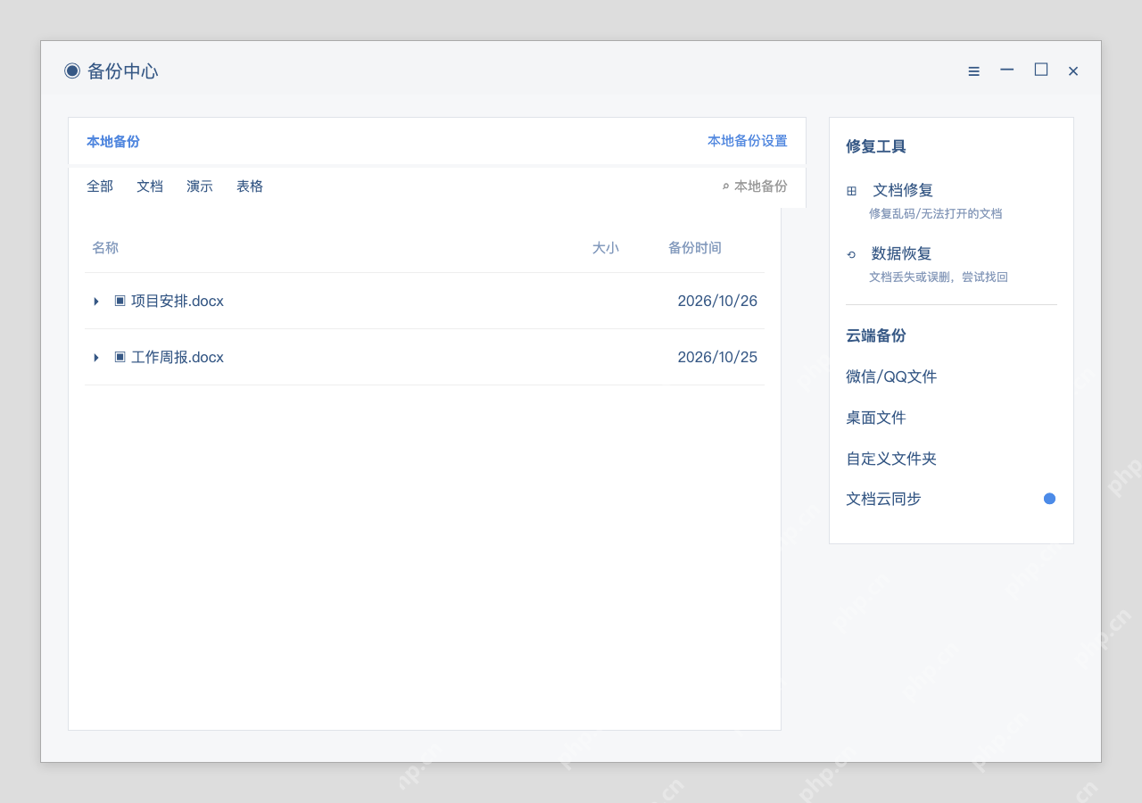
Task: Open 文档云同步 option
Action: [x=883, y=499]
